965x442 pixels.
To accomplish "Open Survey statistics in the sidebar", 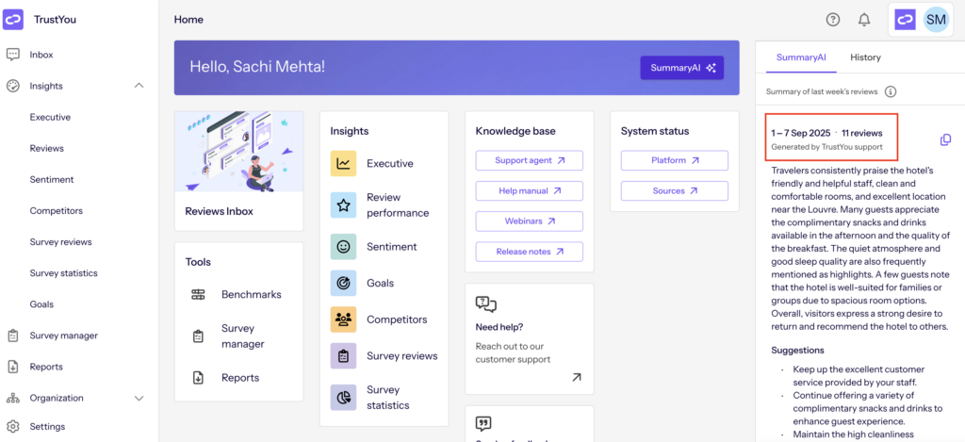I will pyautogui.click(x=63, y=272).
